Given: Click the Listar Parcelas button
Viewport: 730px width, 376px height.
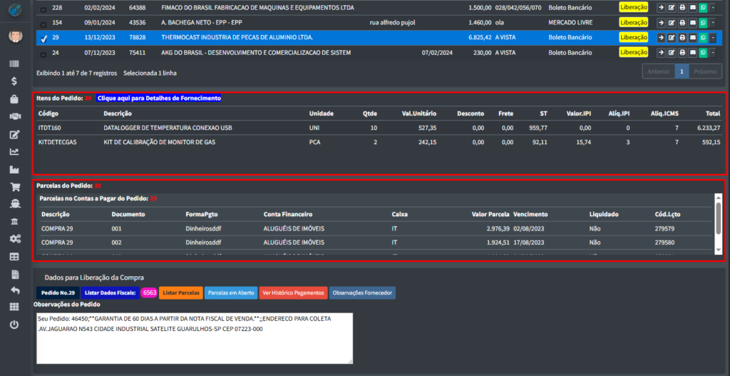Looking at the screenshot, I should point(180,293).
